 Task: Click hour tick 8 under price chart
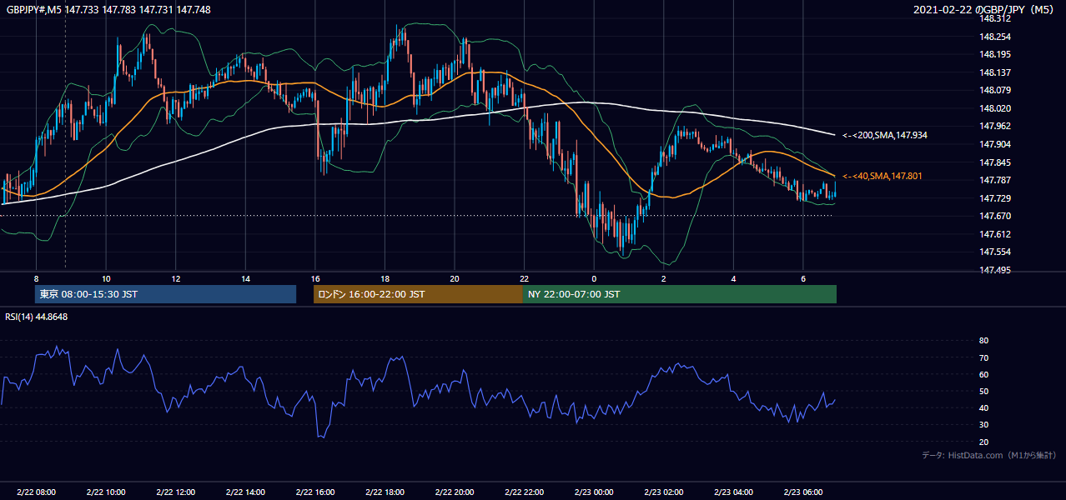pos(36,278)
